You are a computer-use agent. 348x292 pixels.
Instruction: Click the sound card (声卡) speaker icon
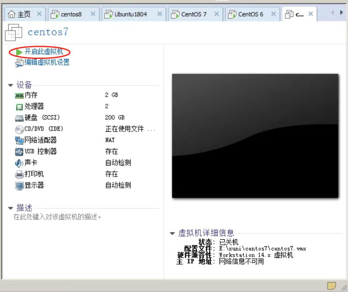pos(19,163)
